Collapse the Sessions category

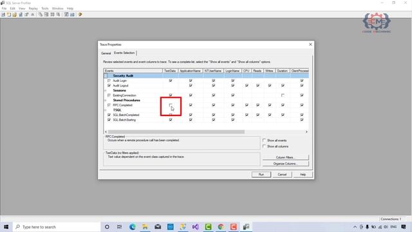point(106,90)
